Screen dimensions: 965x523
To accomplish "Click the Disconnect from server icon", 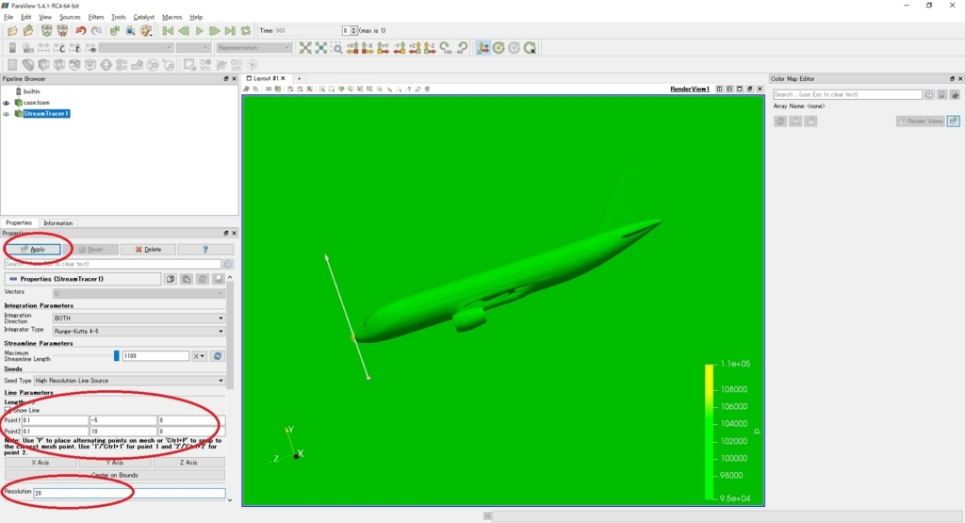I will 62,31.
